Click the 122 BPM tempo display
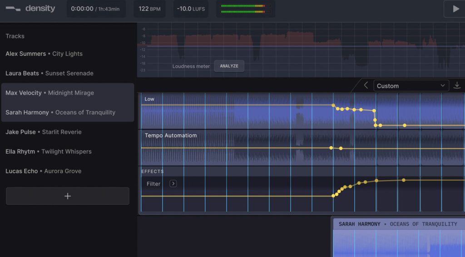The image size is (465, 257). (149, 9)
